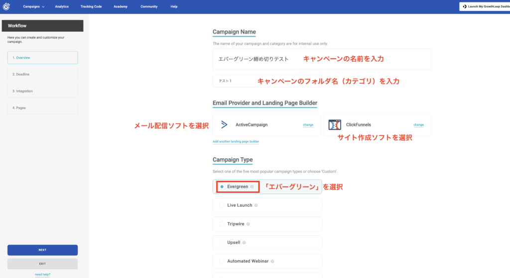
Task: Select the Tripwire radio button
Action: (x=222, y=224)
